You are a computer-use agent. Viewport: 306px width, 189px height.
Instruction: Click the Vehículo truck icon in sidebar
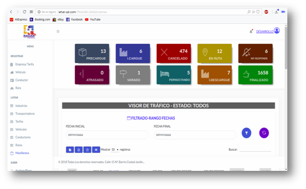point(12,72)
